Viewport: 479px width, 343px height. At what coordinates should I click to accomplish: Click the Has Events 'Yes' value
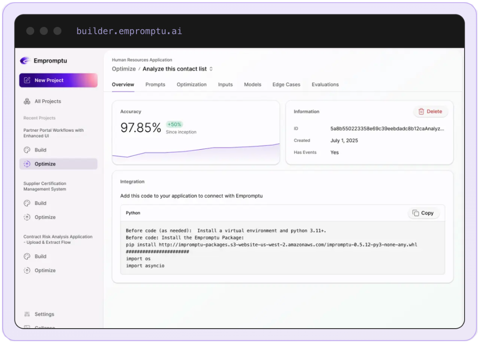coord(334,152)
